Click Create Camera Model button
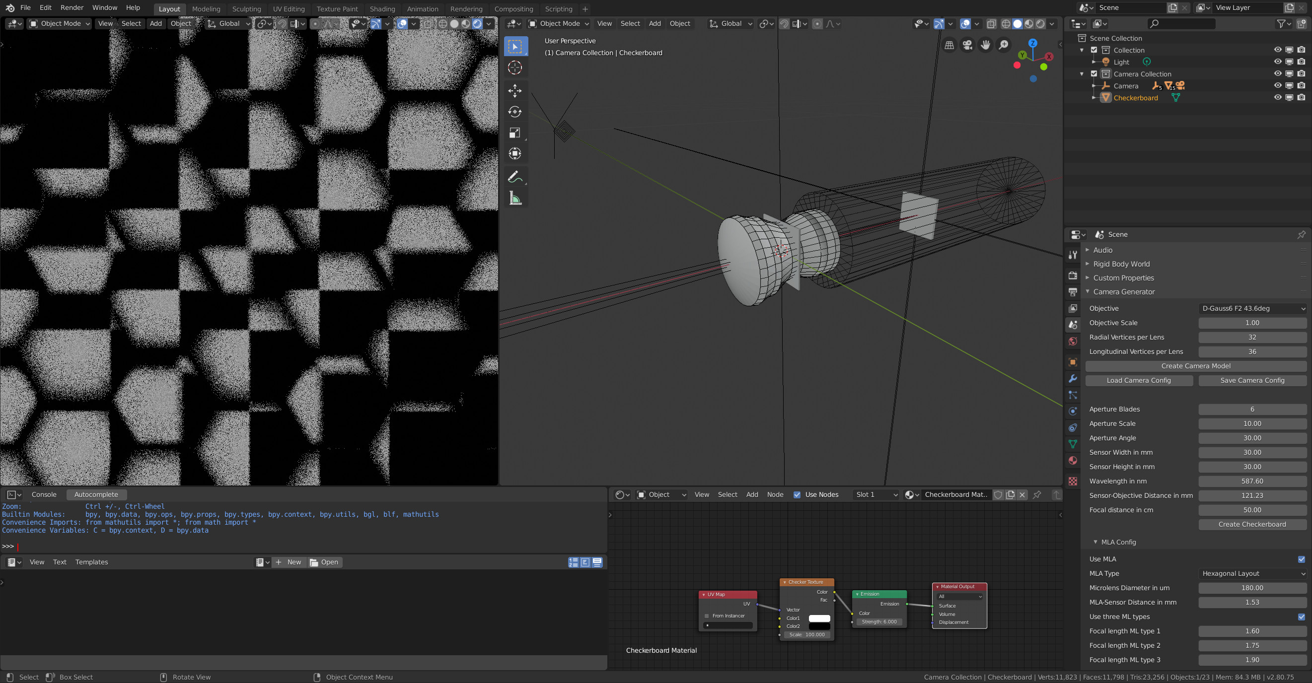Image resolution: width=1312 pixels, height=683 pixels. coord(1195,365)
